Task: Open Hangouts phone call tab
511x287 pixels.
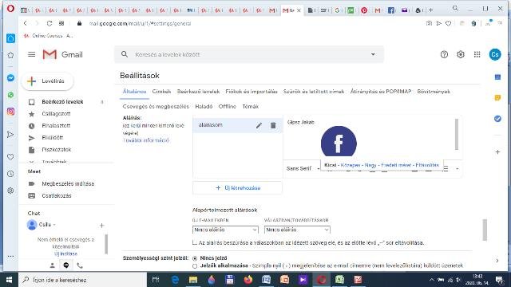Action: tap(80, 265)
